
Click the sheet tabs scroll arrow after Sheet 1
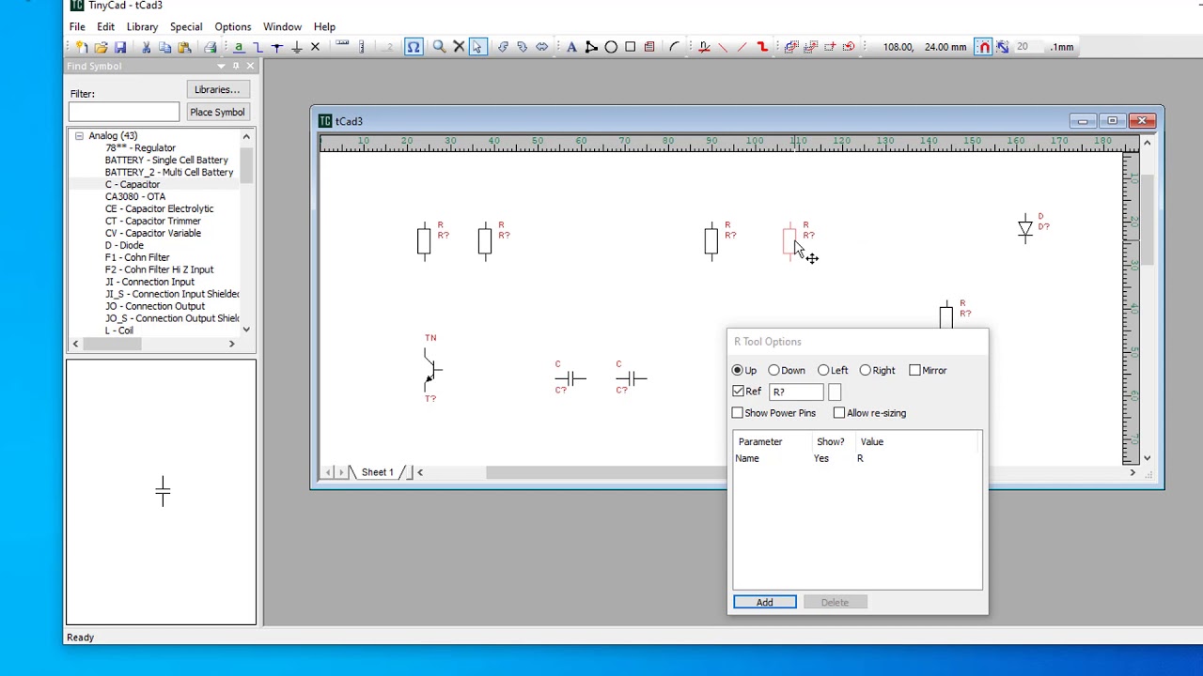point(420,472)
